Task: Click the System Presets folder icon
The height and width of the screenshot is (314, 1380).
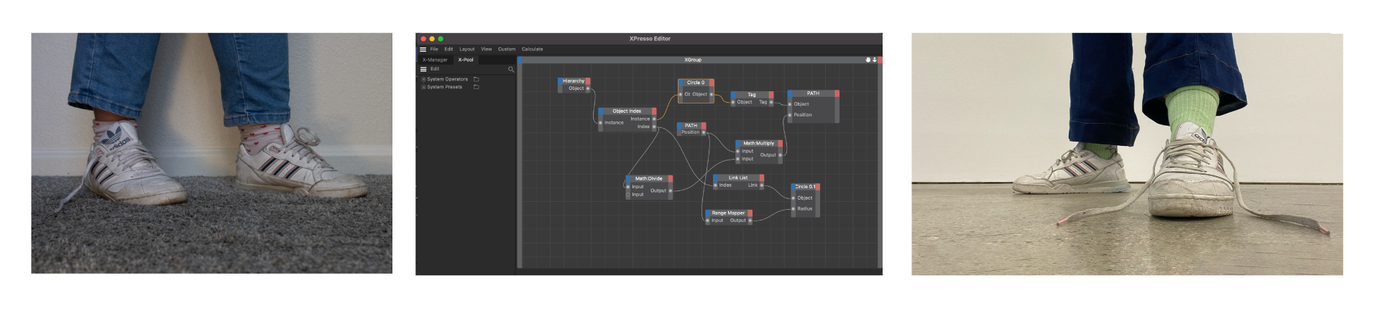Action: pos(476,87)
